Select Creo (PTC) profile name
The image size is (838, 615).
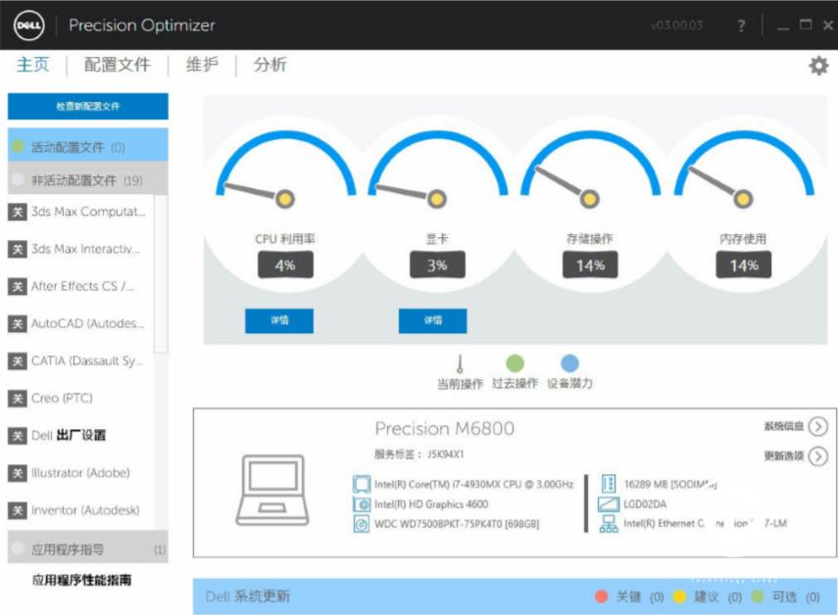coord(62,399)
